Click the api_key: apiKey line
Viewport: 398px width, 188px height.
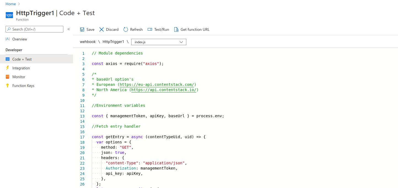[124, 173]
